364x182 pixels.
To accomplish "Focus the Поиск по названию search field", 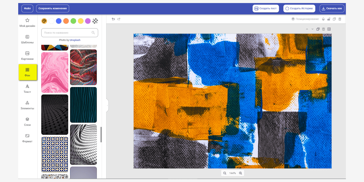I will pos(70,32).
